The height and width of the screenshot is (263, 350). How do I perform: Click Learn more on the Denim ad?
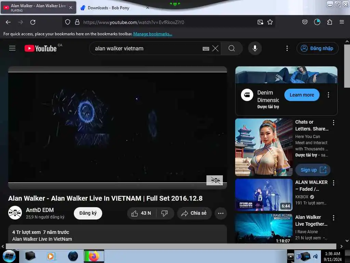point(302,95)
